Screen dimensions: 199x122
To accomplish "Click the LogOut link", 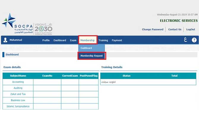I will [x=190, y=29].
